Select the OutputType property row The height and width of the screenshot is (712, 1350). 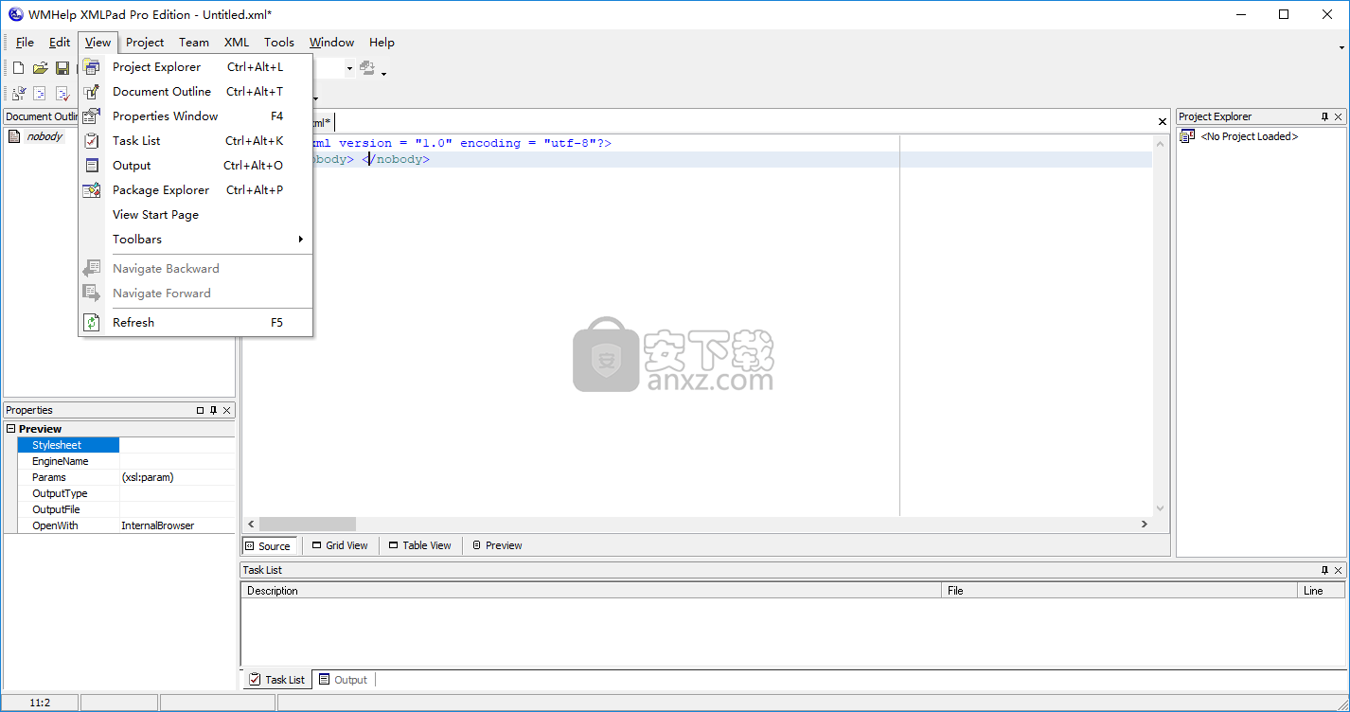[126, 493]
